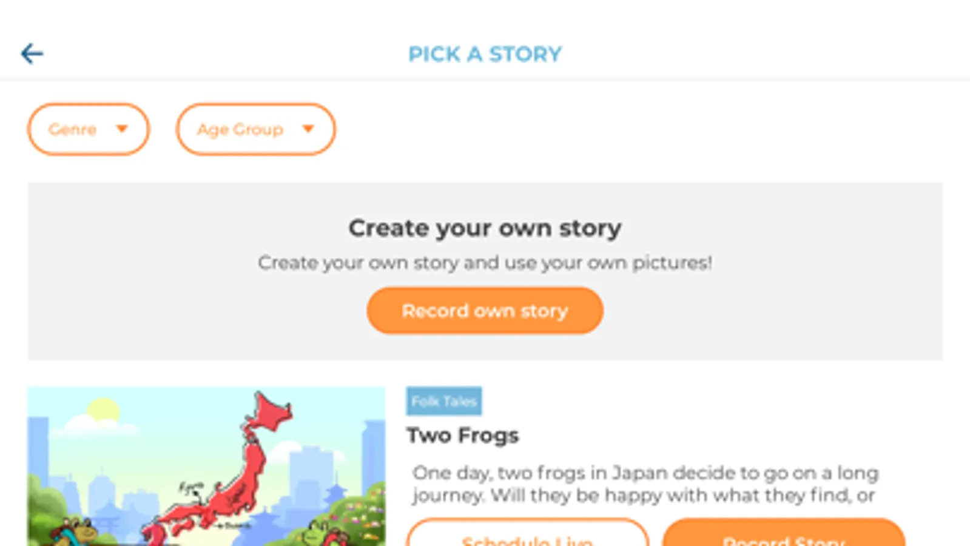Open the Two Frogs story title

pos(463,436)
